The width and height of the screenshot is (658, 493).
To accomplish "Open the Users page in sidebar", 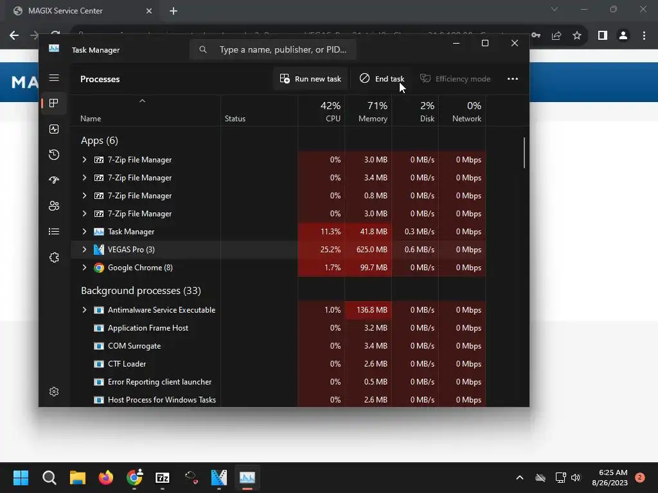I will [x=54, y=206].
